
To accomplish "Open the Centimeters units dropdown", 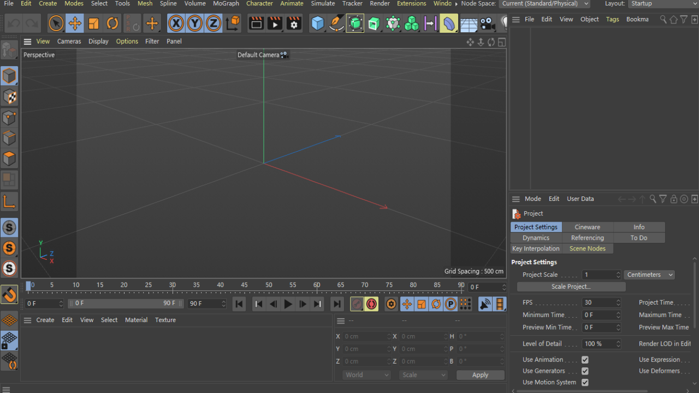I will (649, 275).
